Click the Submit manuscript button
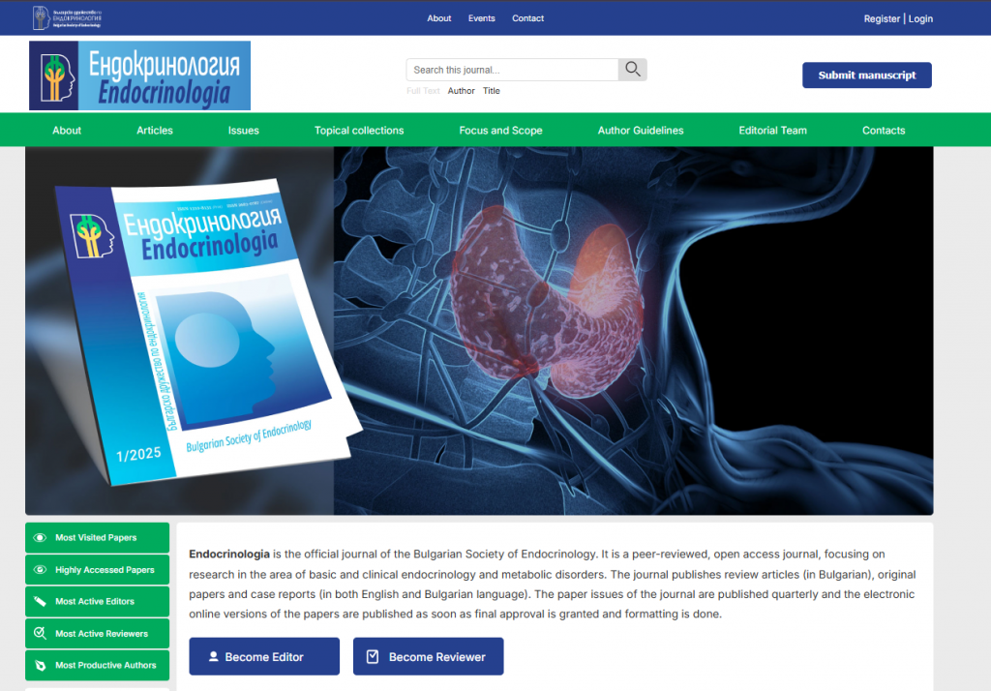The image size is (991, 691). (866, 75)
